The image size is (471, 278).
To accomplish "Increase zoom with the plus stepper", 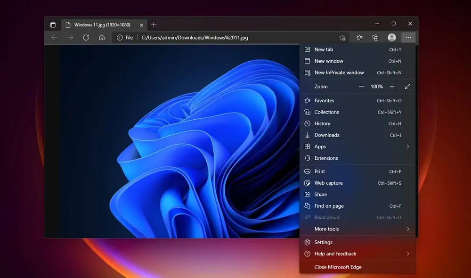I will tap(392, 86).
